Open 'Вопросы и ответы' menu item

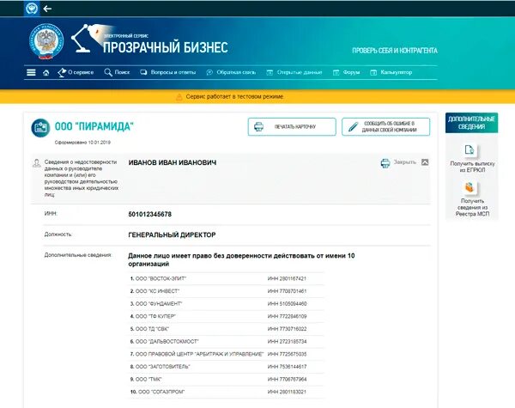coord(173,72)
